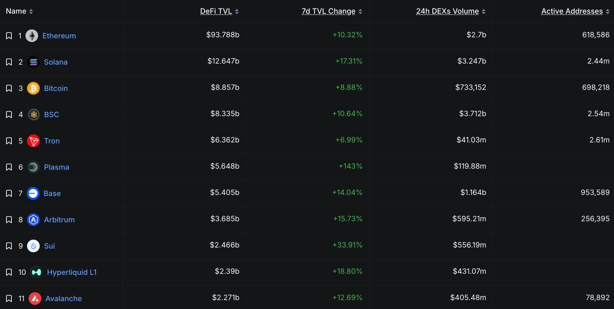Bookmark the BSC row

(x=9, y=114)
